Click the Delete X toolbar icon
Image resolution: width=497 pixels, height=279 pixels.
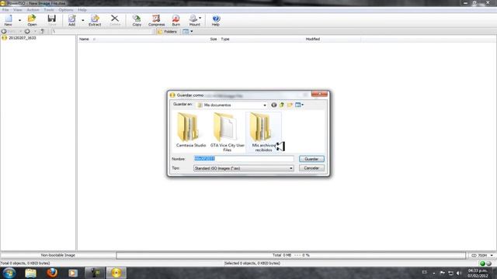(115, 20)
